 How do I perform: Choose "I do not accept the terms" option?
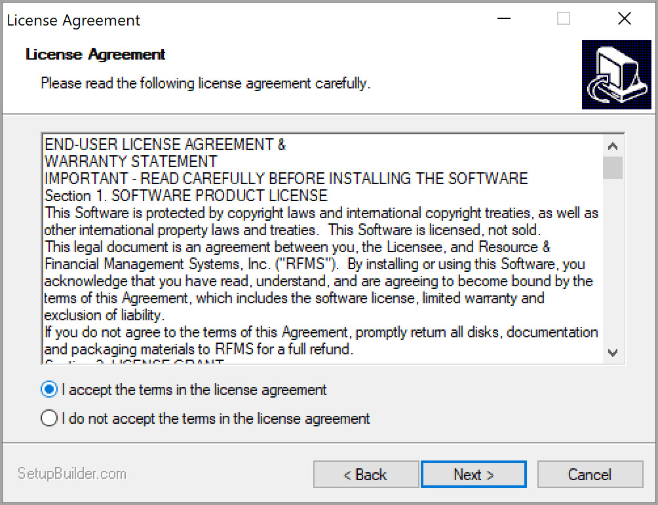tap(48, 417)
